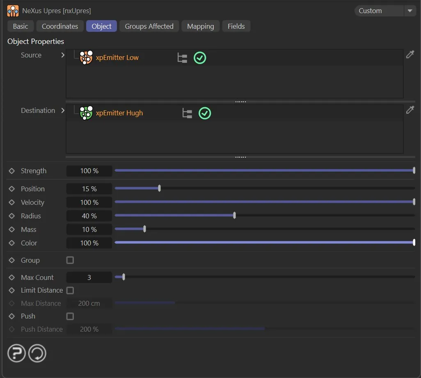
Task: Enable the Limit Distance checkbox
Action: (70, 290)
